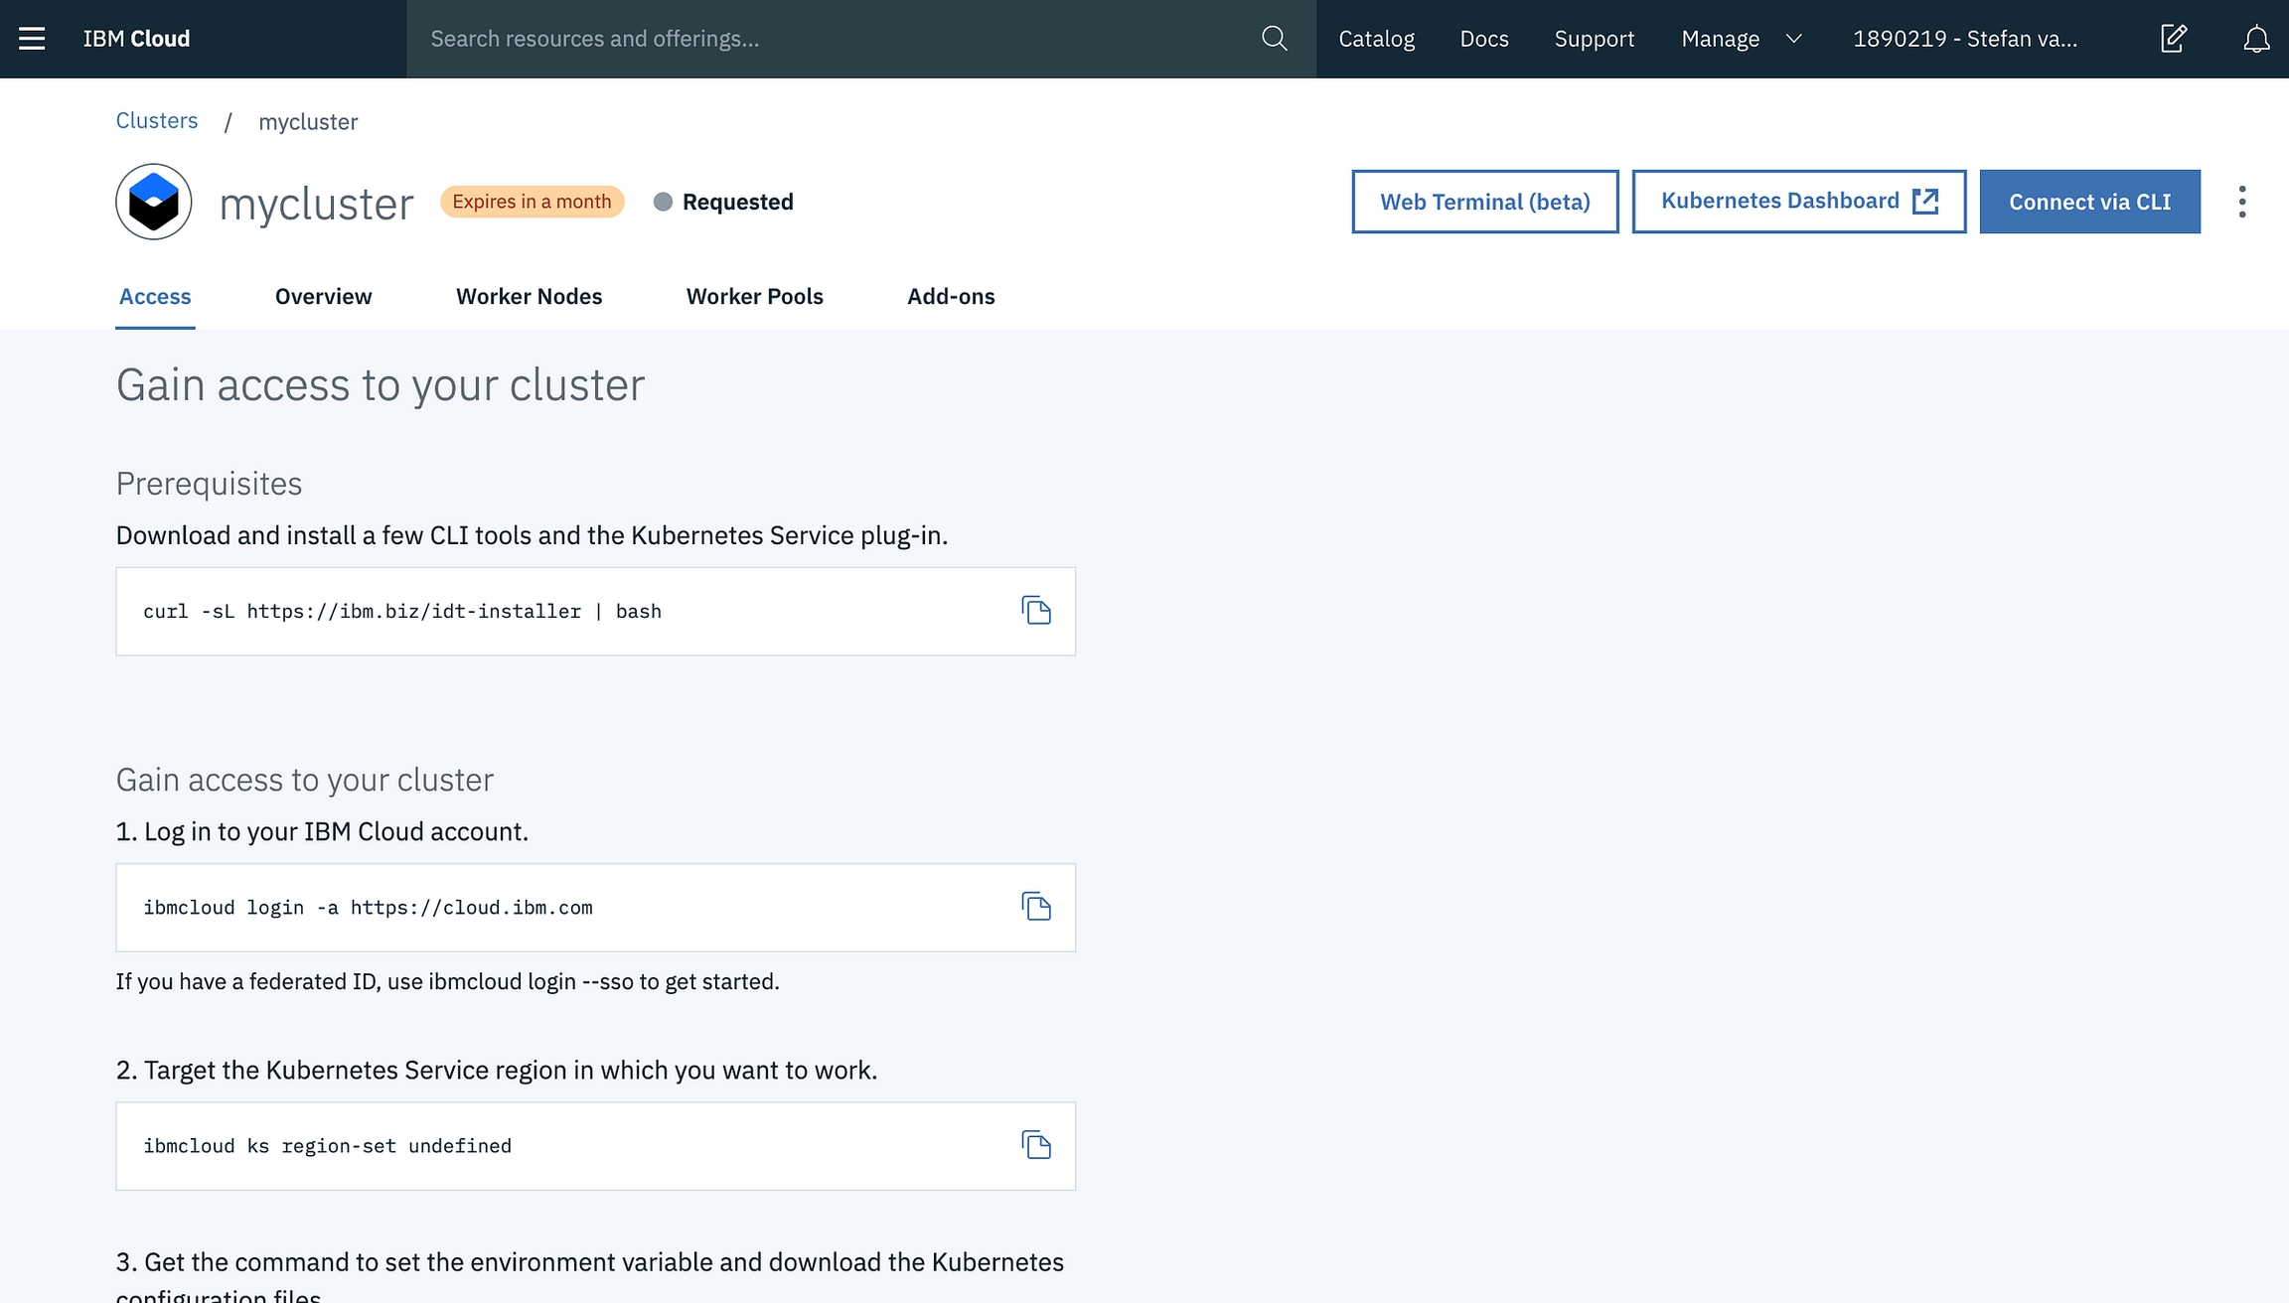The height and width of the screenshot is (1303, 2289).
Task: Open the Docs link in header
Action: pos(1484,39)
